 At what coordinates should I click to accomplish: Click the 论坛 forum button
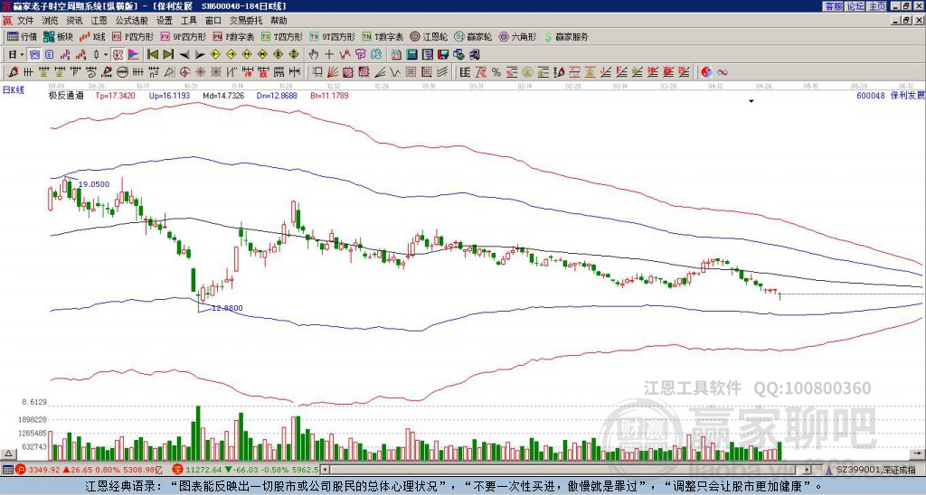855,6
